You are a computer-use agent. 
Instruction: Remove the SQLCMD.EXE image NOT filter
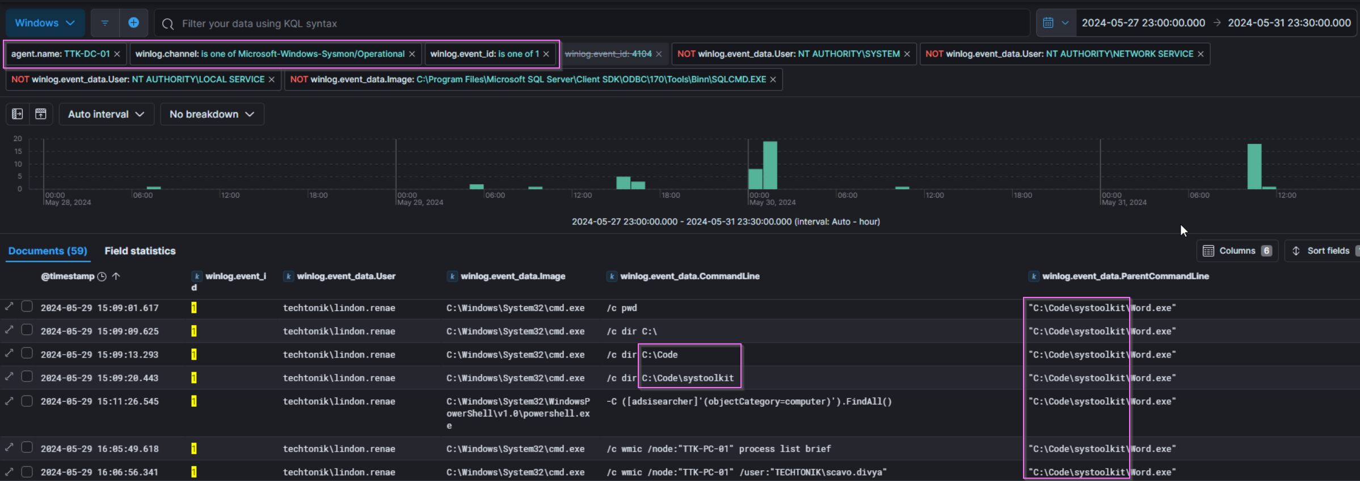click(773, 79)
